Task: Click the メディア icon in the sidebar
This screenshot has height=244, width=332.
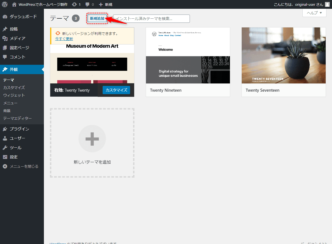Action: tap(5, 38)
